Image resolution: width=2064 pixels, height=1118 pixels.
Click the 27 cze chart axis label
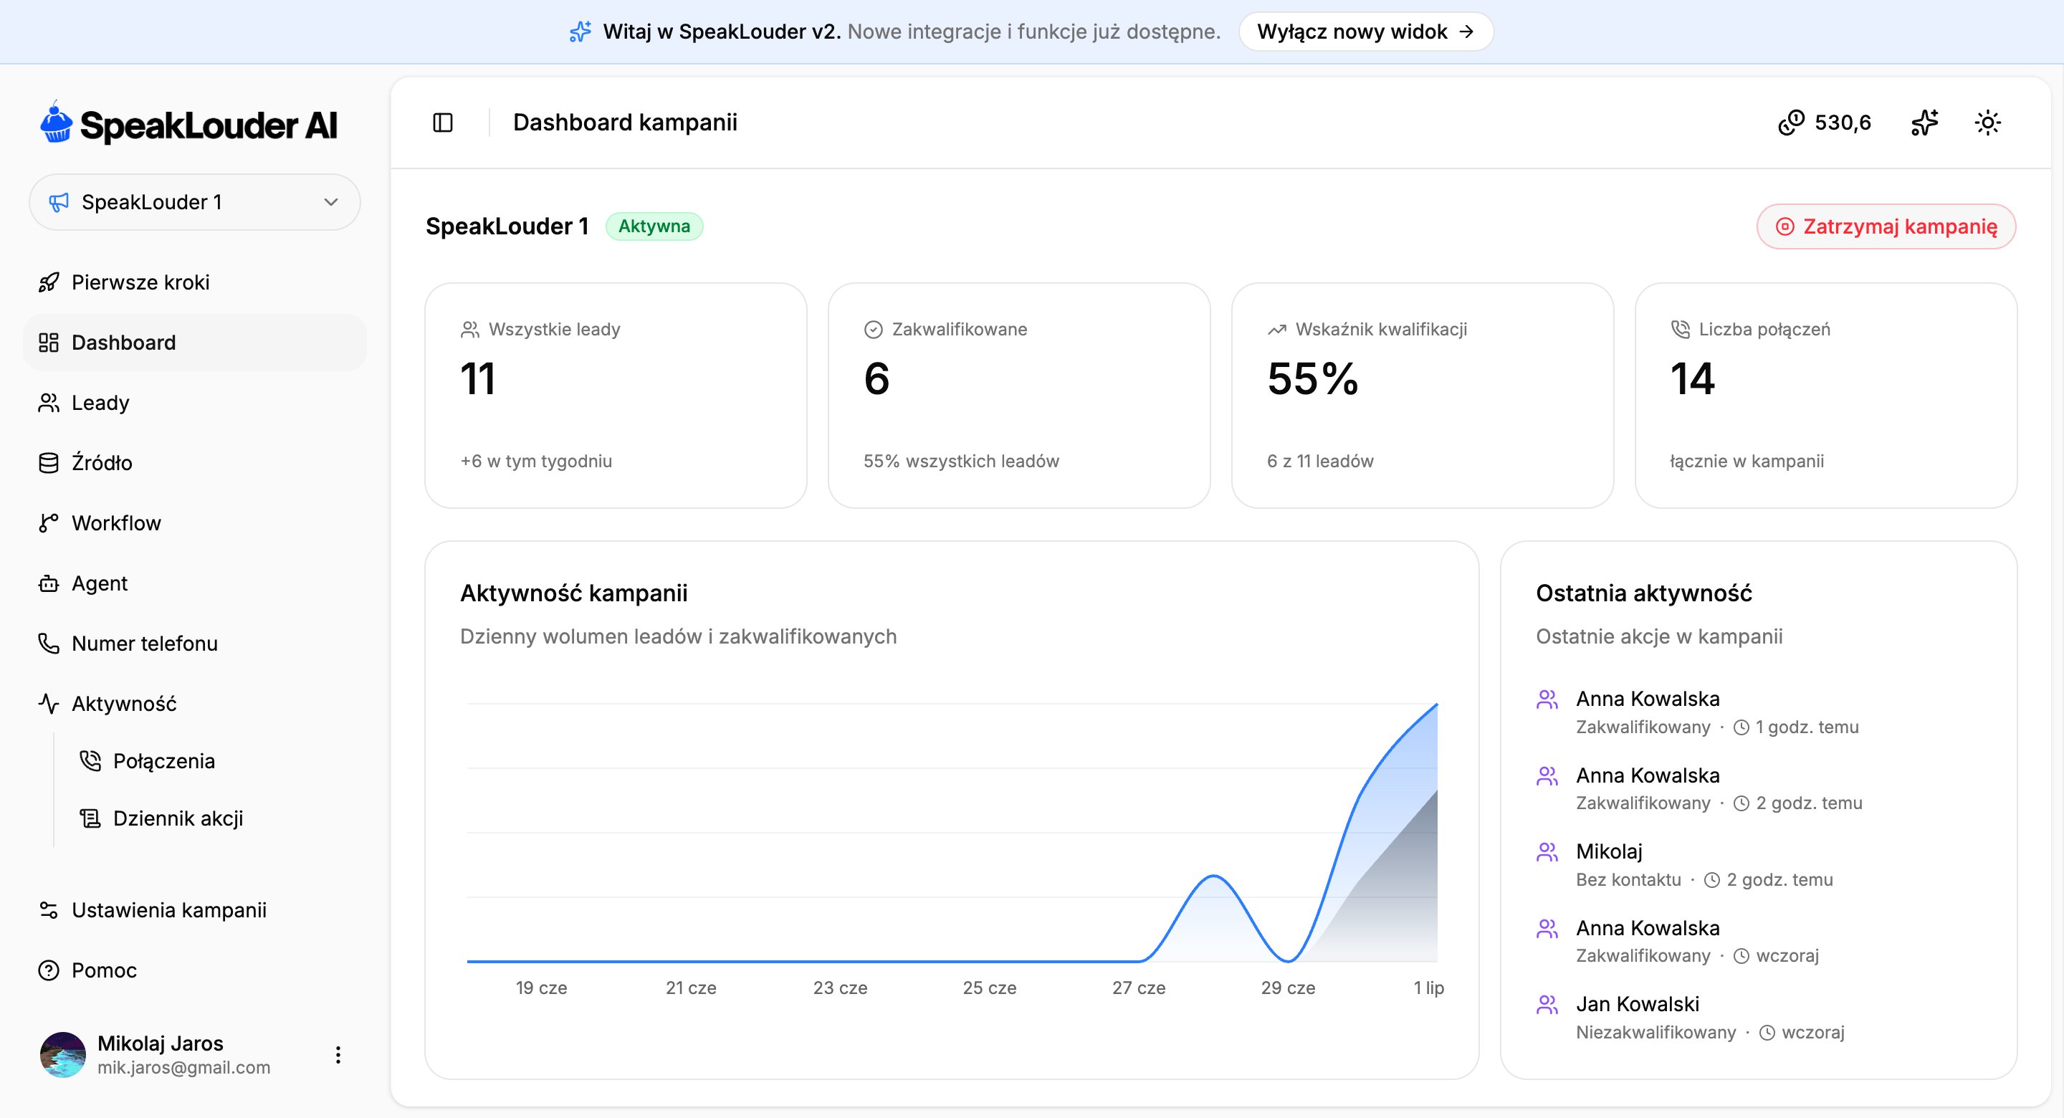(x=1139, y=988)
